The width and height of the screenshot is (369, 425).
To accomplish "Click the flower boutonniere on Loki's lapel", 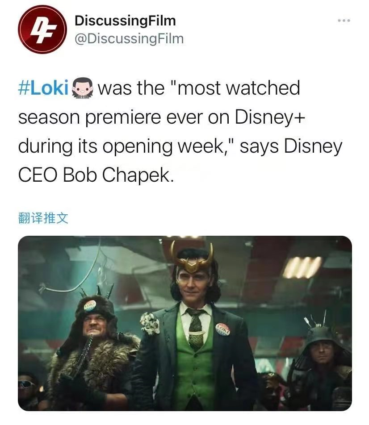I will [x=150, y=323].
